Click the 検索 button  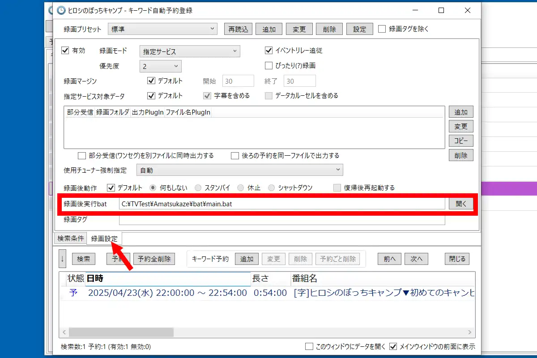pos(84,259)
